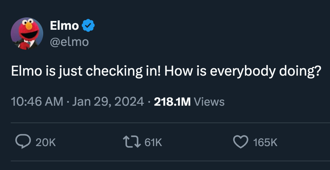Select the 165K like count
Image resolution: width=330 pixels, height=170 pixels.
coord(265,142)
